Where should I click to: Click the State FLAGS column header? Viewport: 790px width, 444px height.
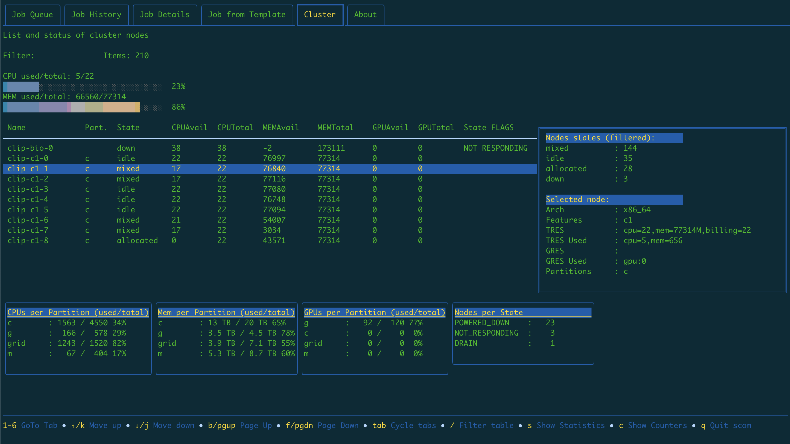click(x=488, y=128)
